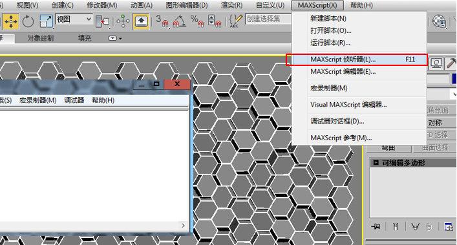Select the Scale tool
The image size is (457, 245).
46,21
